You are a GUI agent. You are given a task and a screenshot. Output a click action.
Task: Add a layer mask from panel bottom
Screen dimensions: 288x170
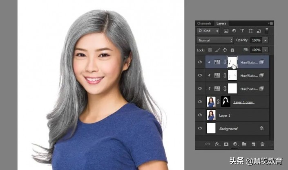226,144
